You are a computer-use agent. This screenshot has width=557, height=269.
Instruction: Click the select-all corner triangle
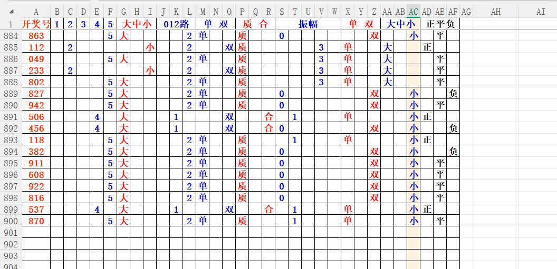[12, 12]
